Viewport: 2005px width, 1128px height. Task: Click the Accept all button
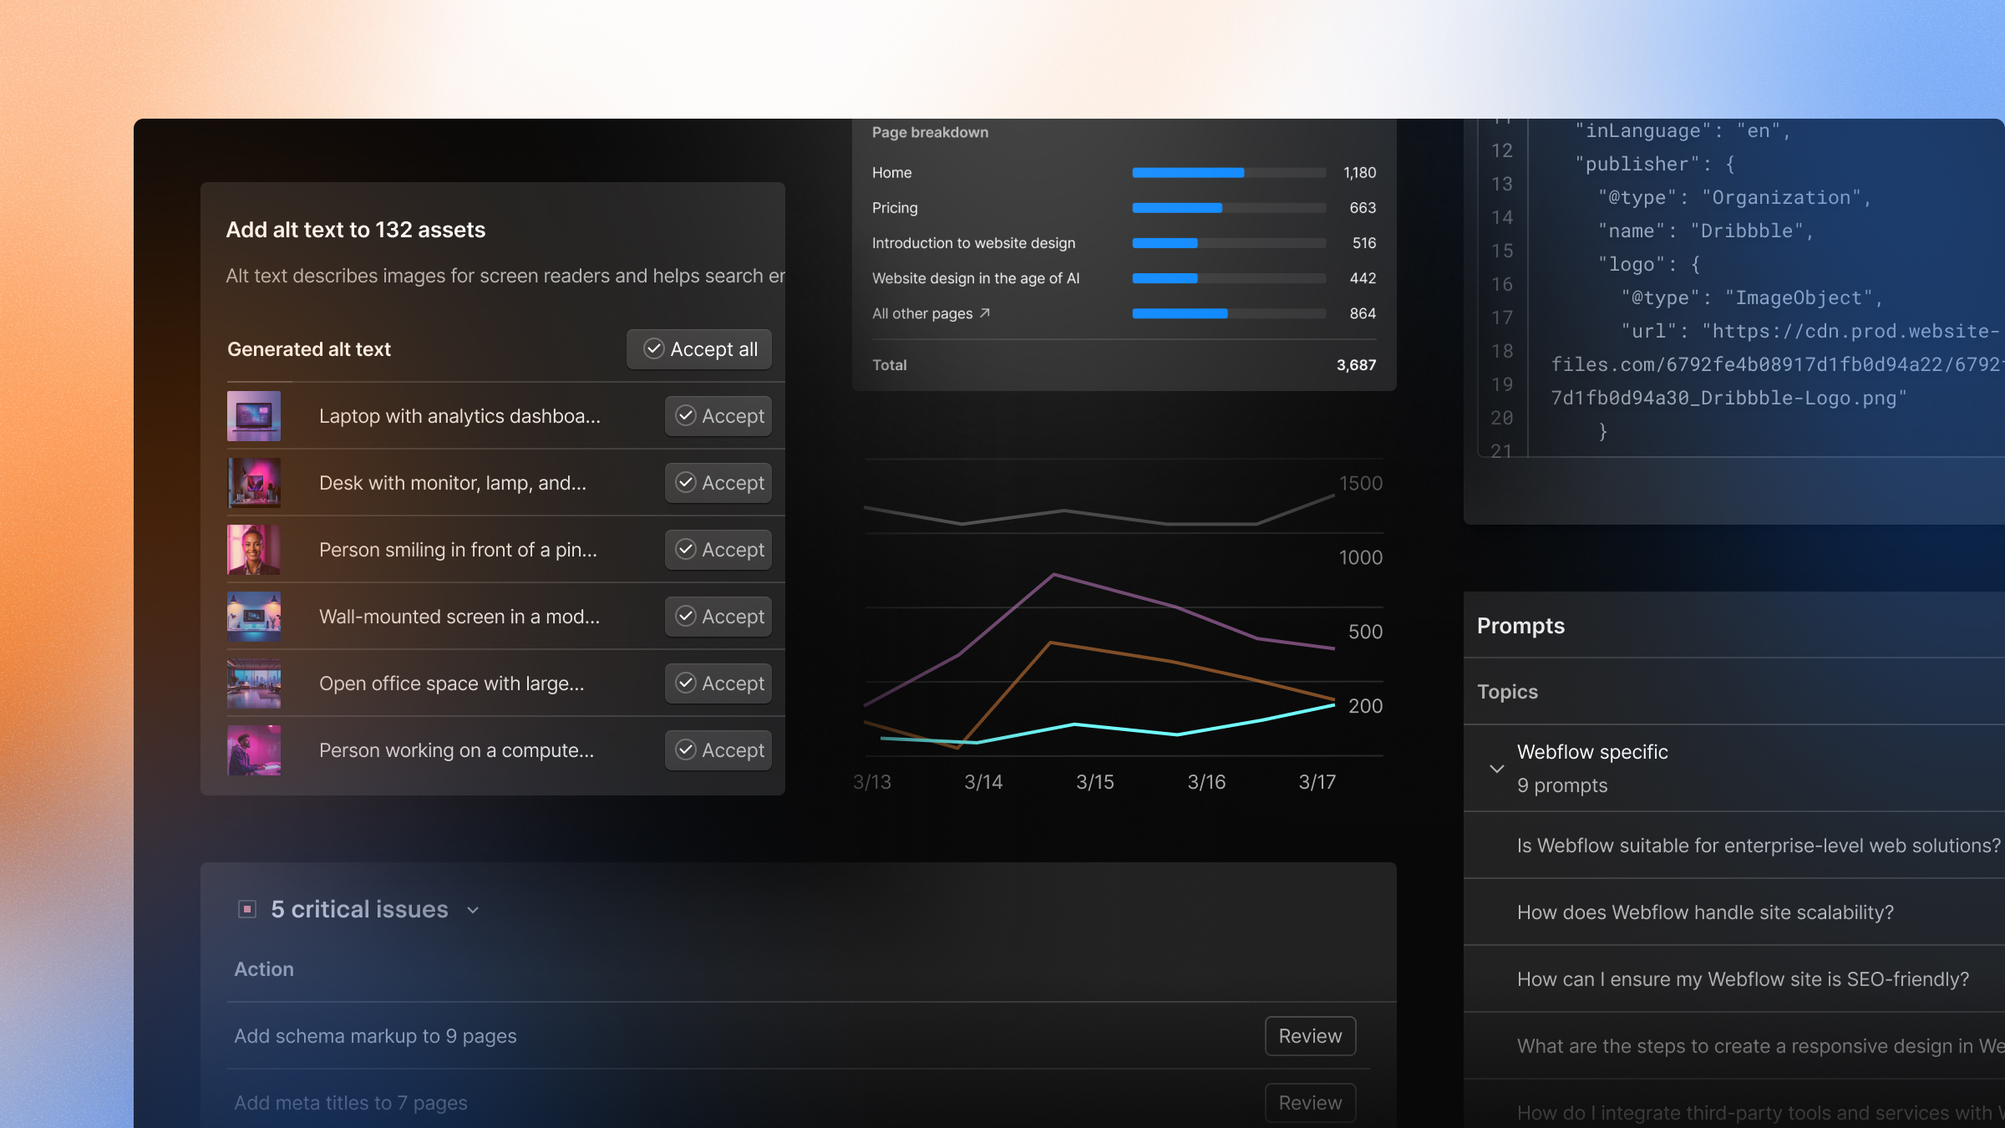point(698,349)
